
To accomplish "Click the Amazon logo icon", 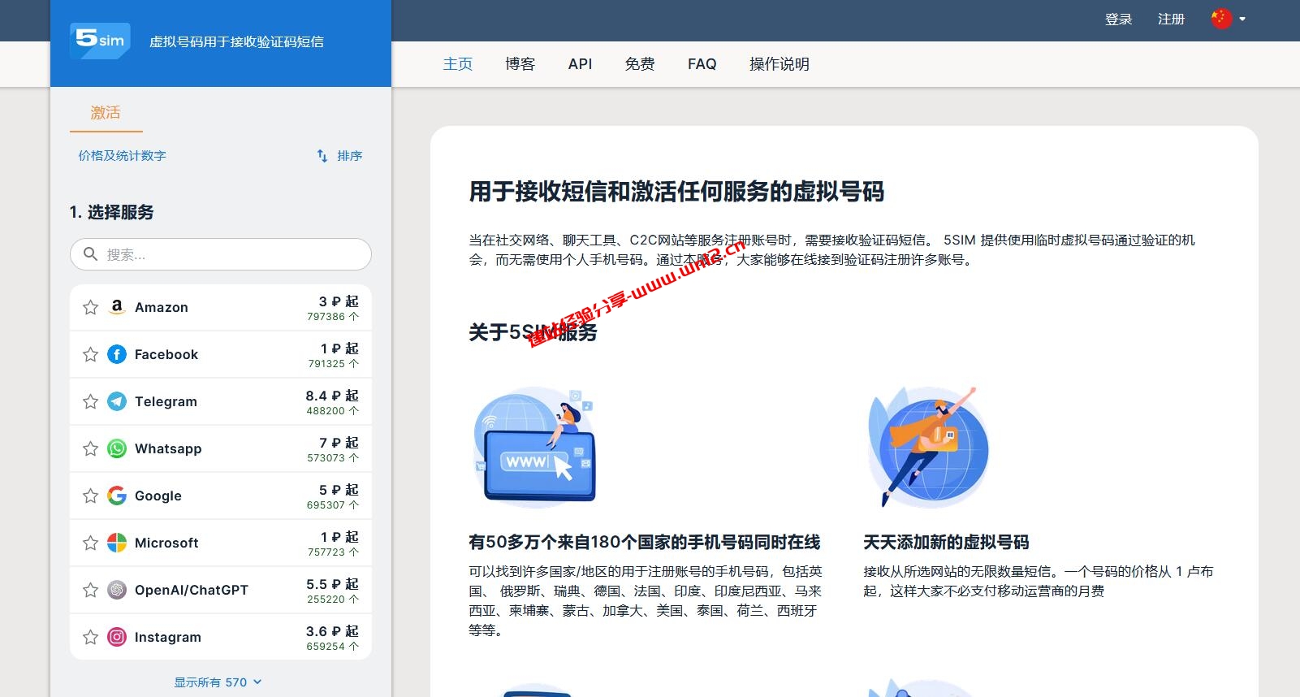I will [x=117, y=307].
